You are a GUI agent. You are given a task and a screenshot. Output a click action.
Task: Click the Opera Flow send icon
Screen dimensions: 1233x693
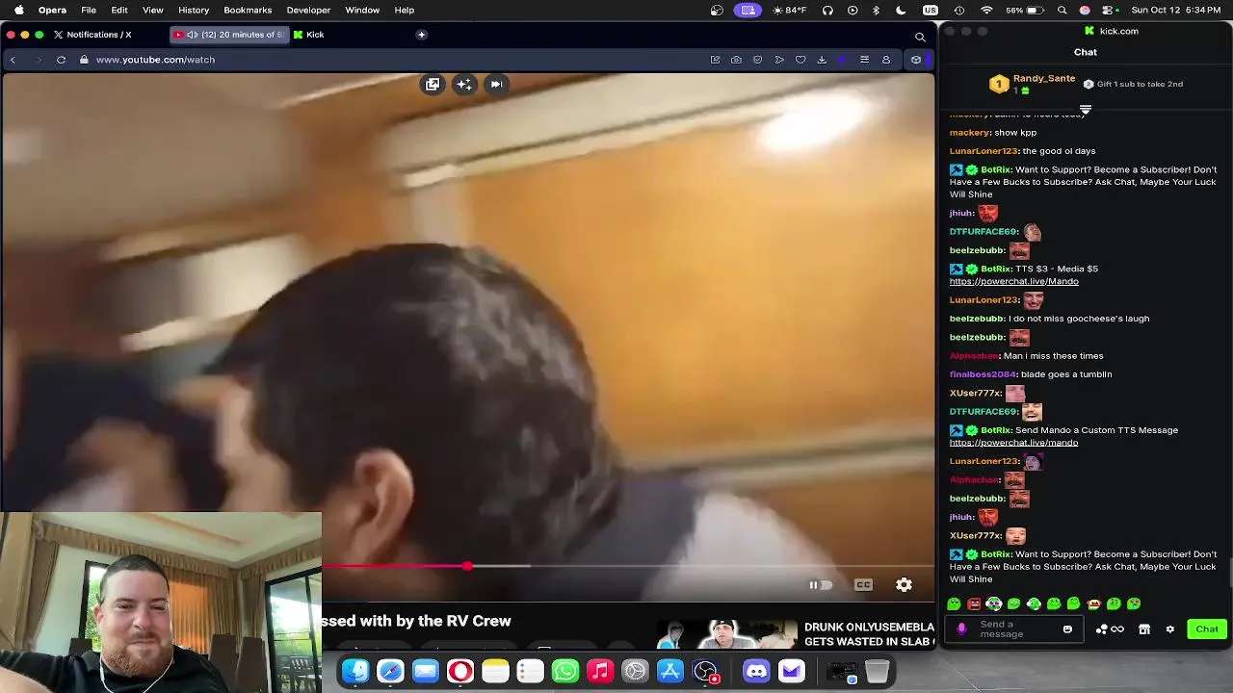[779, 60]
